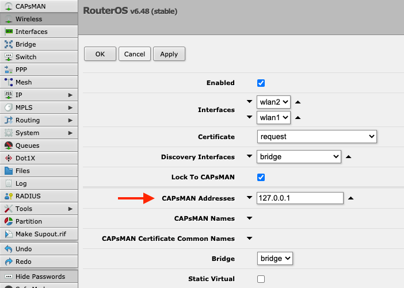Open the wlan2 interface dropdown
Viewport: 404px width, 288px height.
(x=273, y=102)
